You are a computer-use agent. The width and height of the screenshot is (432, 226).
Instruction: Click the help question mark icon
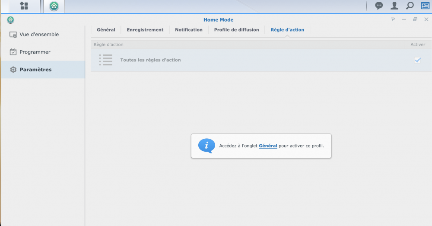coord(393,19)
